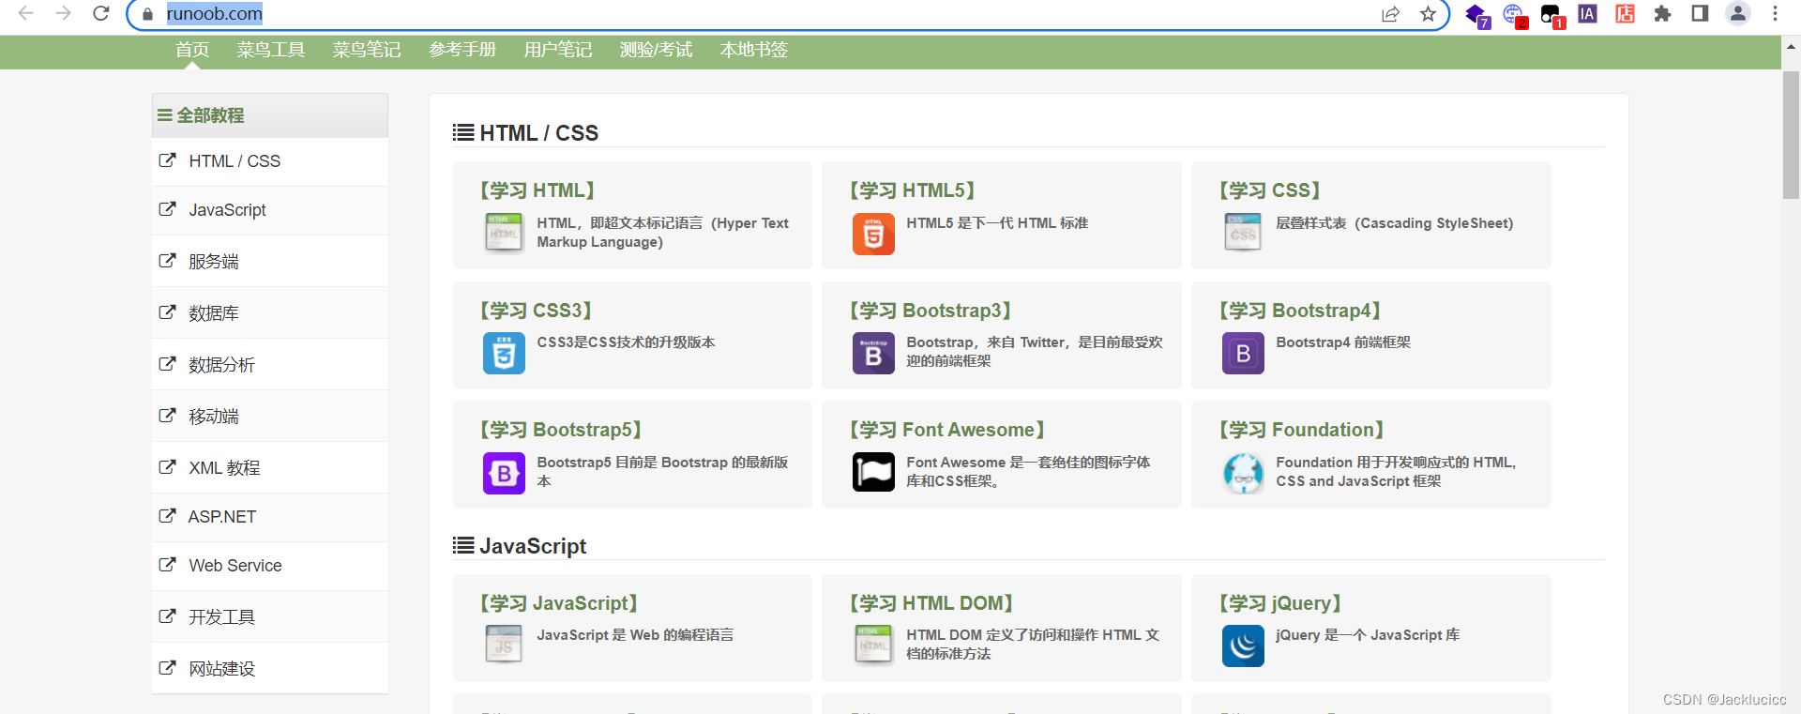1801x714 pixels.
Task: Open 用户笔记 in the navigation bar
Action: tap(558, 50)
